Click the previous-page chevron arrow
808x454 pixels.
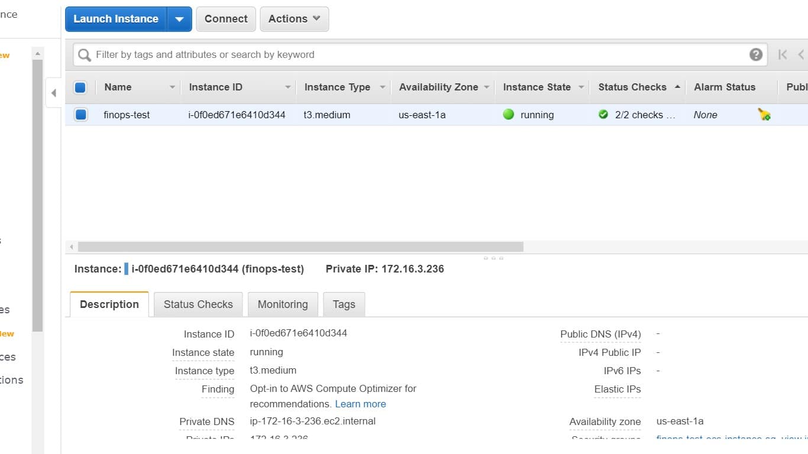click(x=800, y=54)
